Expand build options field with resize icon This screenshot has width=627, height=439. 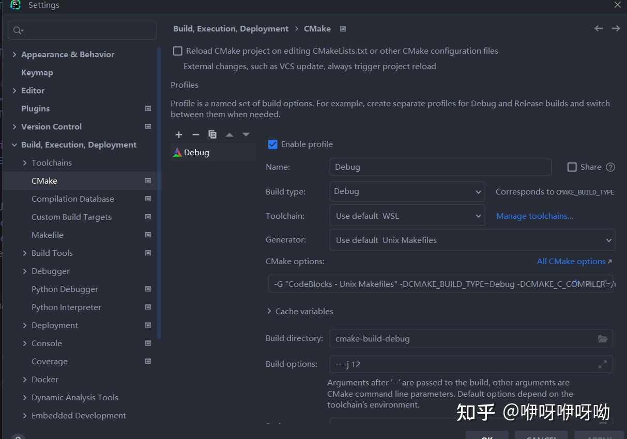tap(603, 364)
